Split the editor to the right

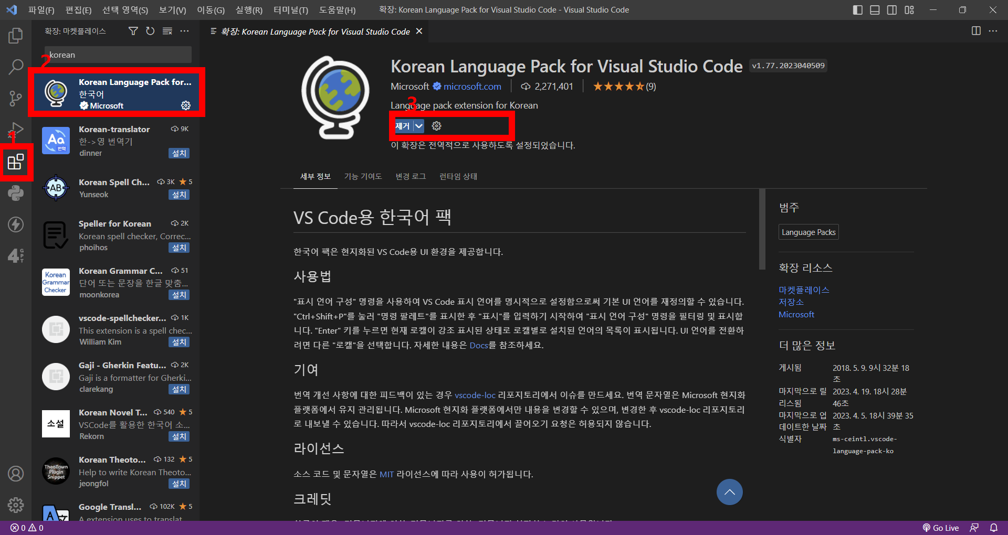[x=976, y=31]
